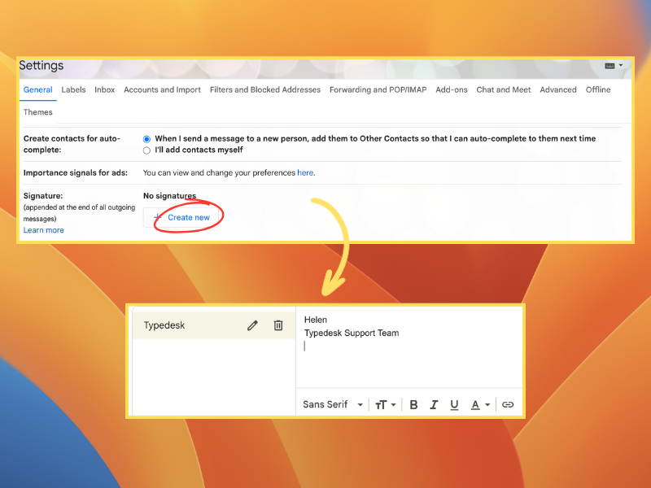Click Create new signature button
651x488 pixels.
click(181, 217)
